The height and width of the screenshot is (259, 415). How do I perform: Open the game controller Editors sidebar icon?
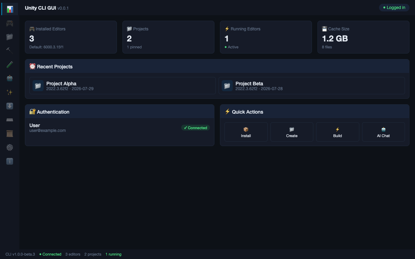tap(10, 23)
